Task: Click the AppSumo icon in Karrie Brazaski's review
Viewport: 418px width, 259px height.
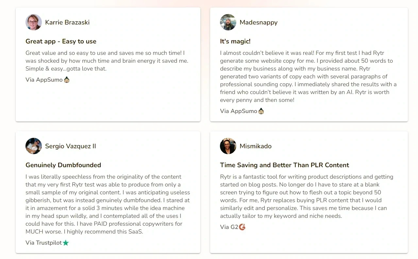Action: 67,80
